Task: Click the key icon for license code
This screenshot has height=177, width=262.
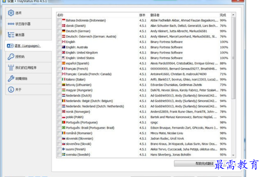Action: 11,57
